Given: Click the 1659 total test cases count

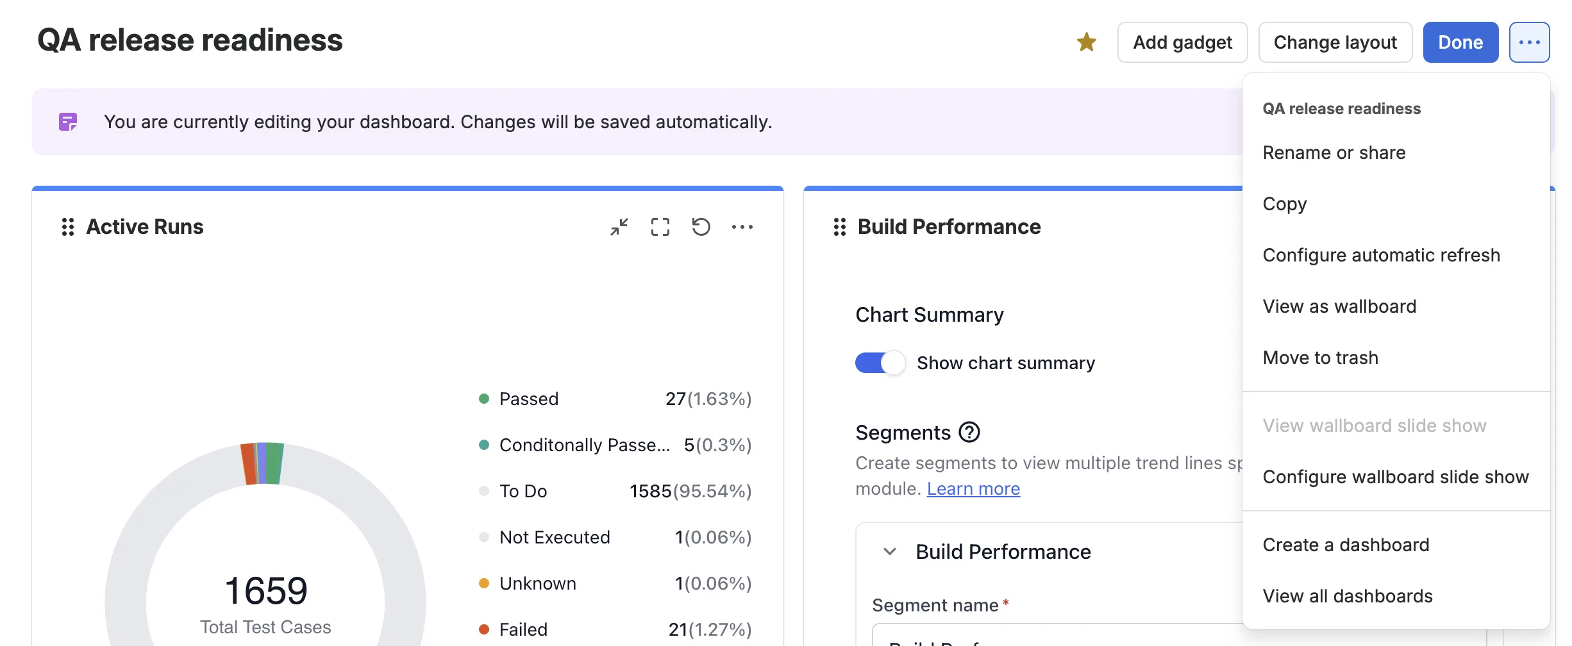Looking at the screenshot, I should coord(265,590).
